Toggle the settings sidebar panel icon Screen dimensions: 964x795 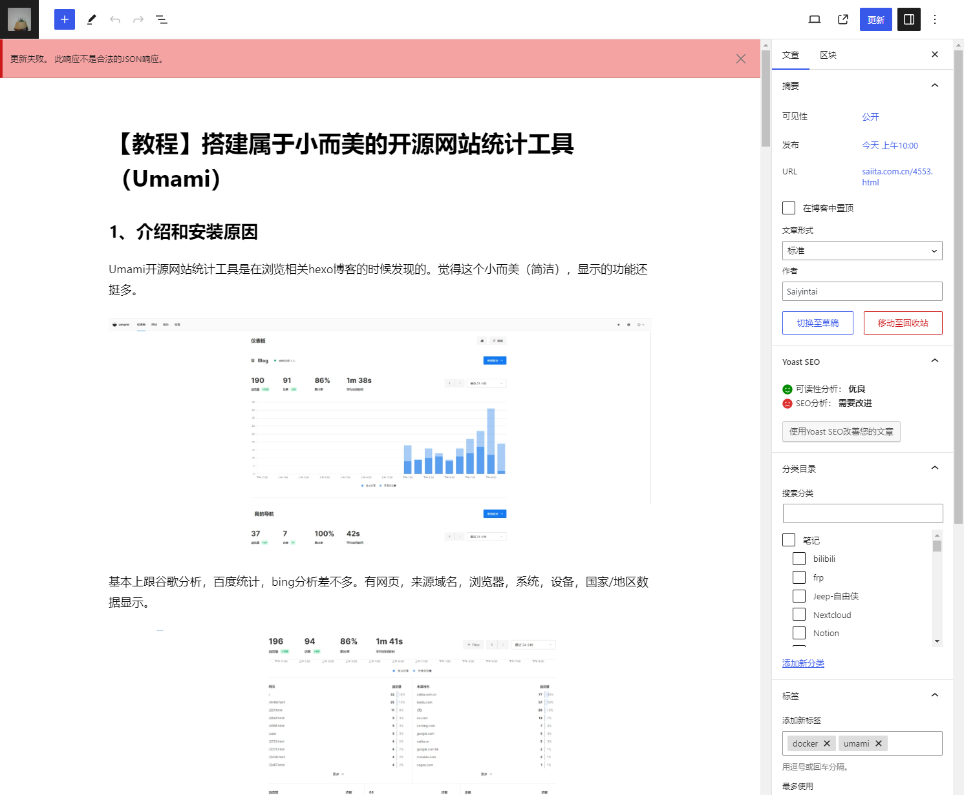click(x=908, y=19)
